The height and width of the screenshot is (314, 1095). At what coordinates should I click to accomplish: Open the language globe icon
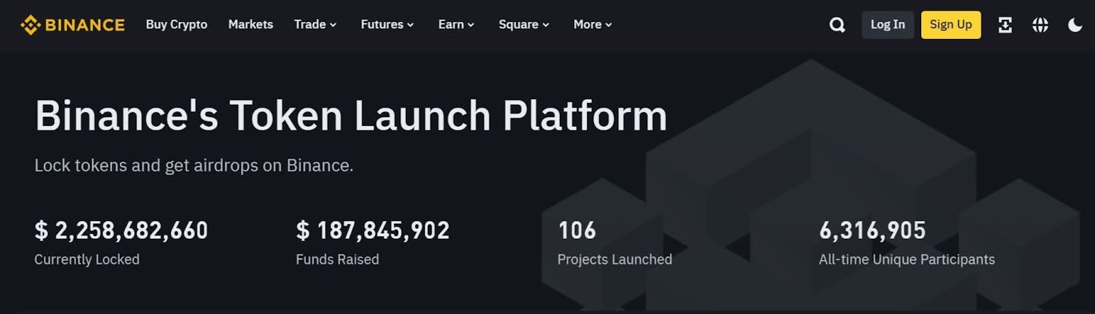(x=1040, y=25)
